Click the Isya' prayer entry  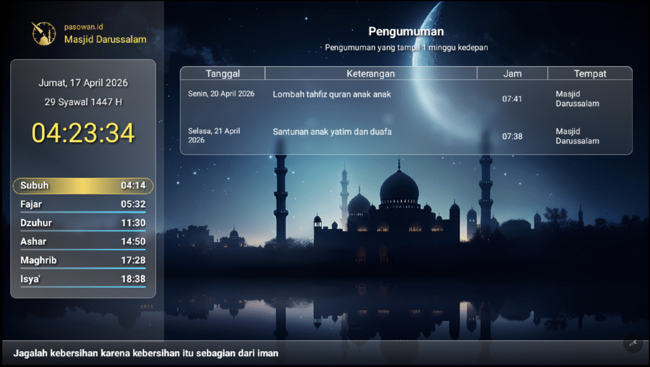point(83,279)
